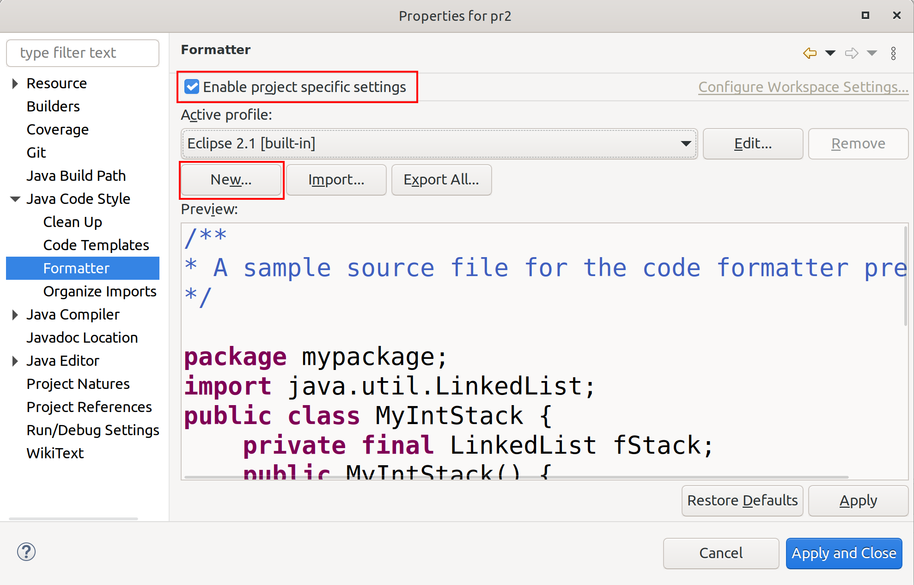914x585 pixels.
Task: Click the New... profile button
Action: click(231, 180)
